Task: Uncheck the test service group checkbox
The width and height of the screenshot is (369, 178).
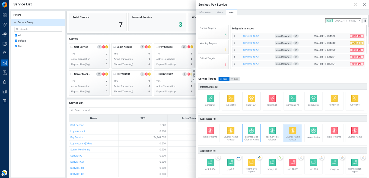Action: coord(16,46)
